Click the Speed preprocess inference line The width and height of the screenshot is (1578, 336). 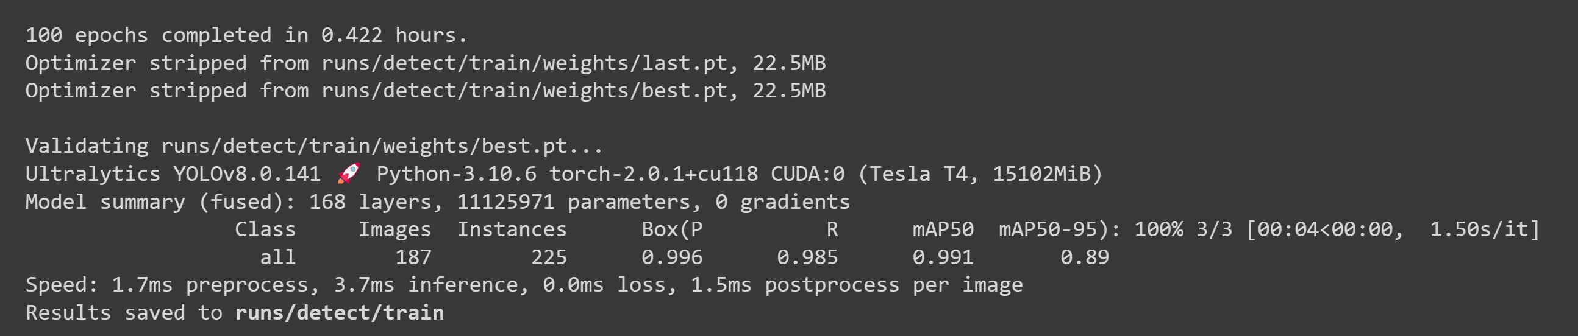coord(524,285)
